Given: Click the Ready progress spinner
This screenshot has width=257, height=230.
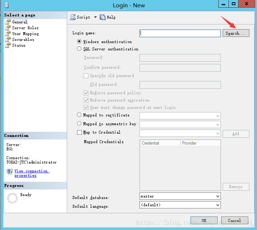Looking at the screenshot, I should [12, 198].
